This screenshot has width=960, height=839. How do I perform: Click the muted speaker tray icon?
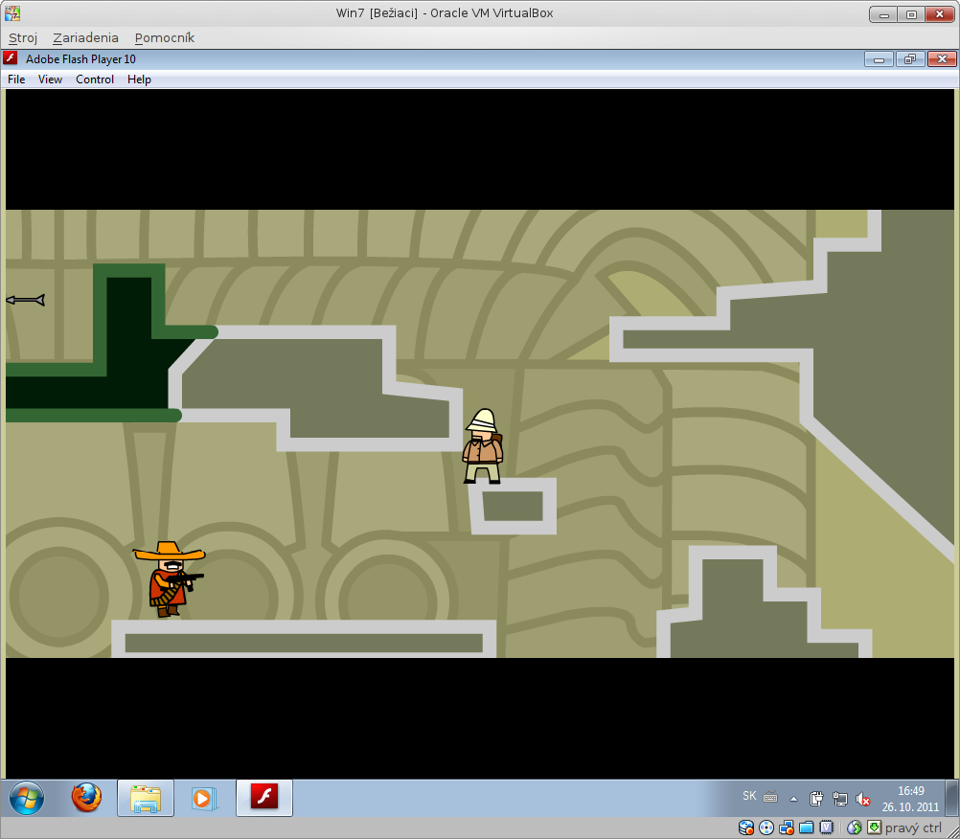click(x=863, y=799)
